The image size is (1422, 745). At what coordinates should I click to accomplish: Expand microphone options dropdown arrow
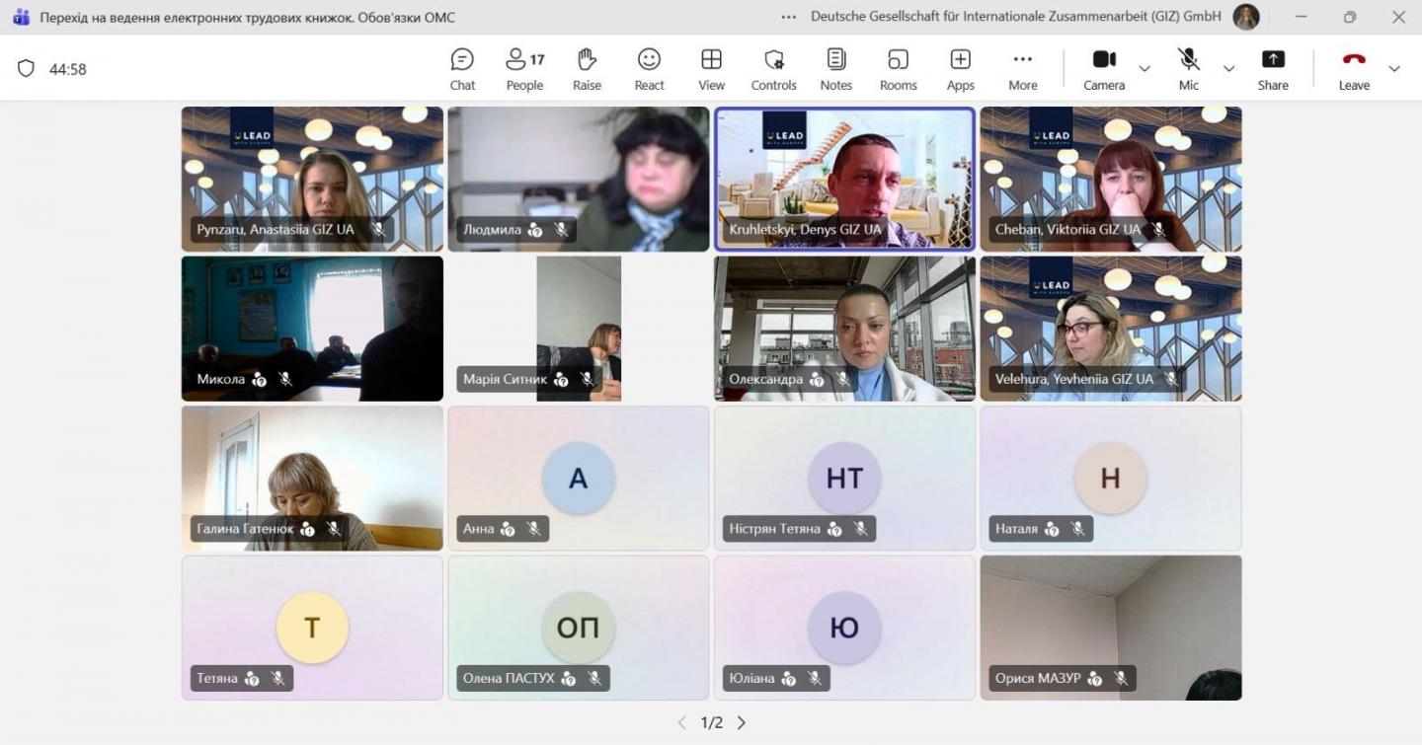click(1228, 68)
